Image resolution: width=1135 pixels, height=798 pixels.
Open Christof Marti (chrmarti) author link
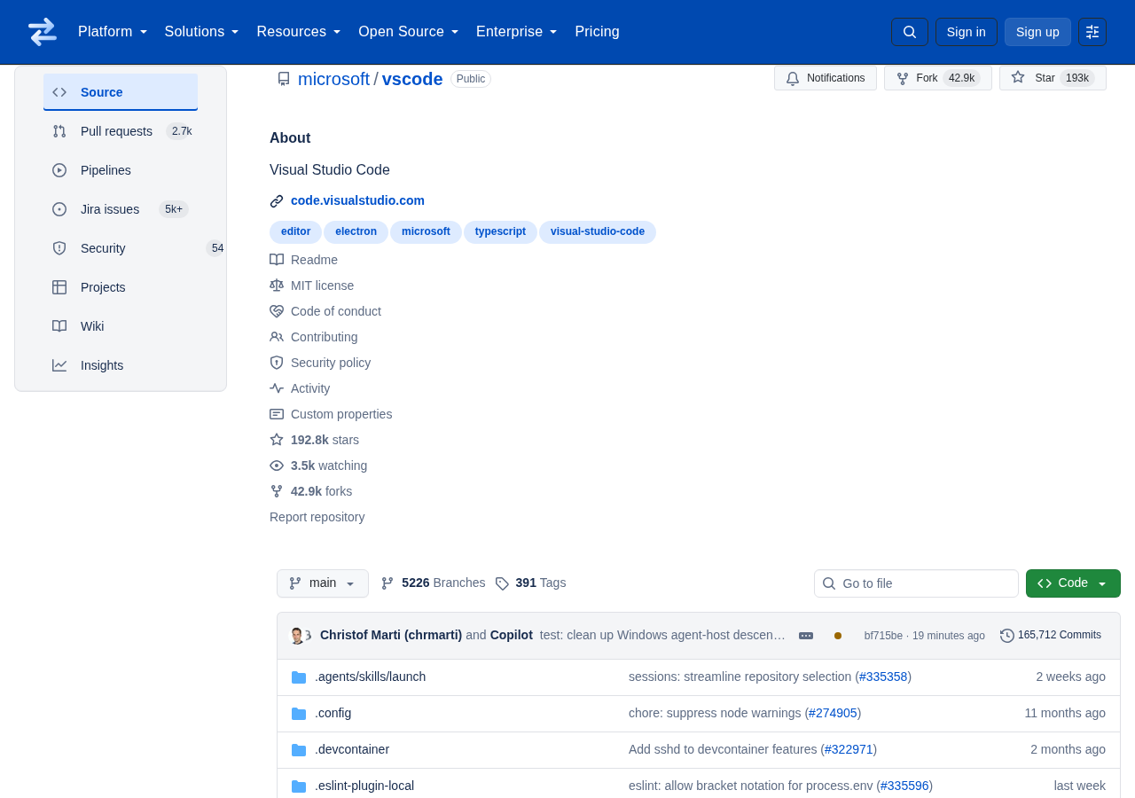tap(391, 635)
